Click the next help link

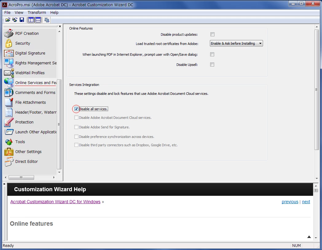coord(306,202)
